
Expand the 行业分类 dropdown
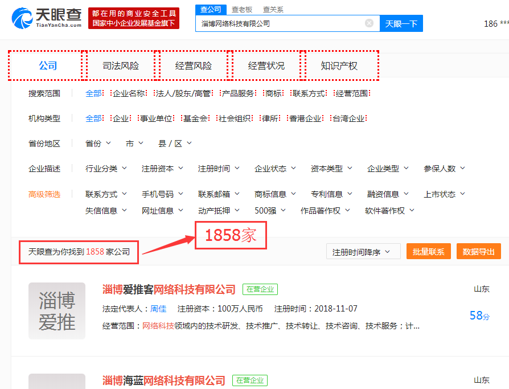click(x=106, y=169)
